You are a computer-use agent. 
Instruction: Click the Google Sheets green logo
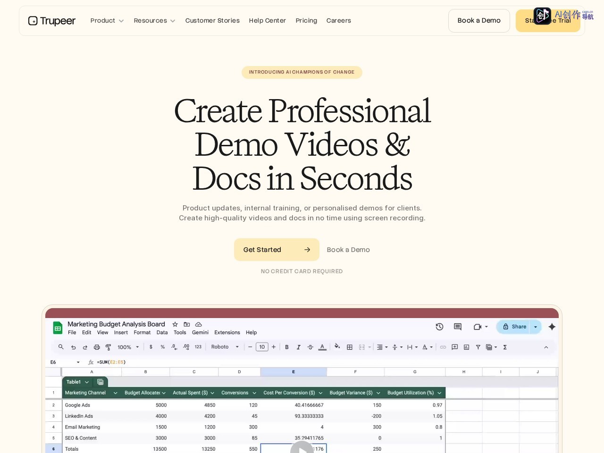tap(58, 328)
